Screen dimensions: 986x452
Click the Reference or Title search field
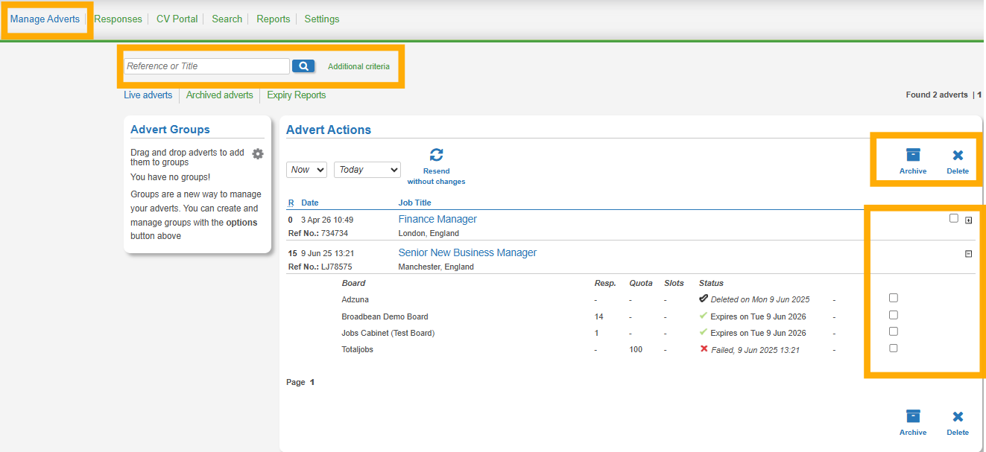206,66
